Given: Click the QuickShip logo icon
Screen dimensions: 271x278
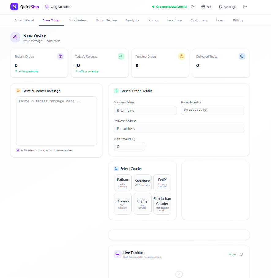Looking at the screenshot, I should point(14,6).
